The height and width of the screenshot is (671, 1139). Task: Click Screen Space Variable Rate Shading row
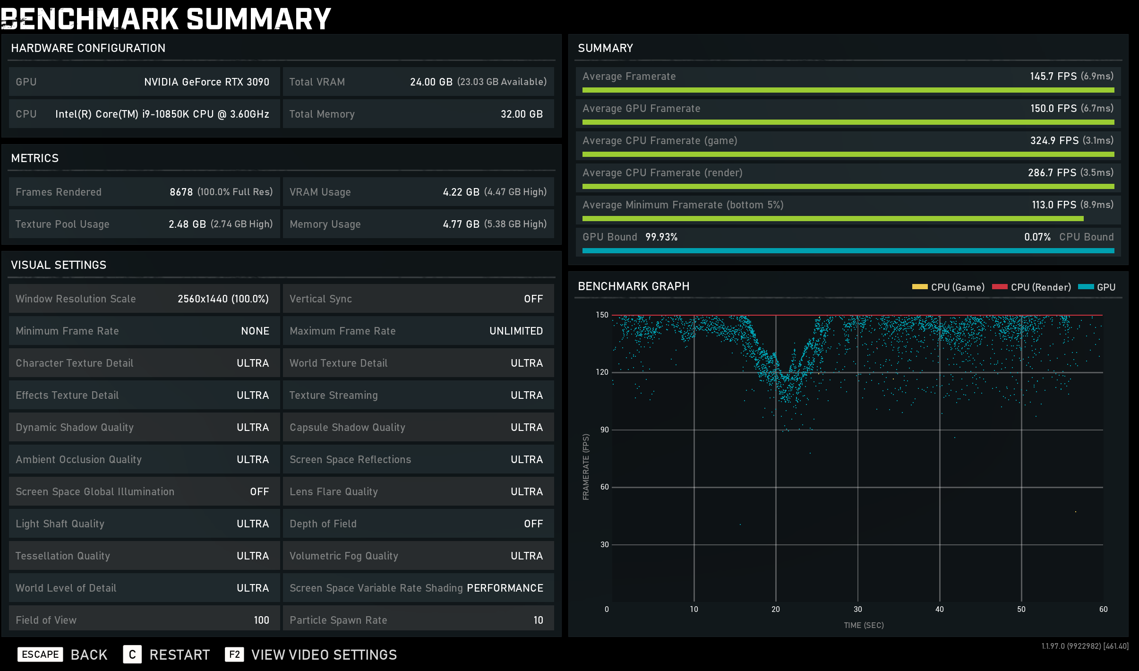(x=418, y=588)
